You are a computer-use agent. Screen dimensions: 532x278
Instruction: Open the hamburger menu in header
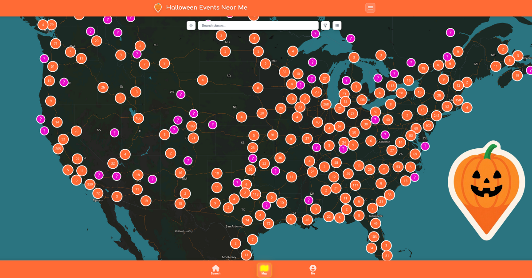370,8
